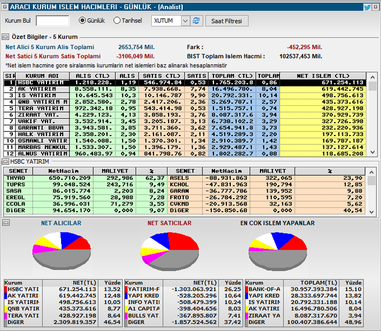Click BIST Toplam Islem Hacmi value
381x331 pixels.
(301, 57)
